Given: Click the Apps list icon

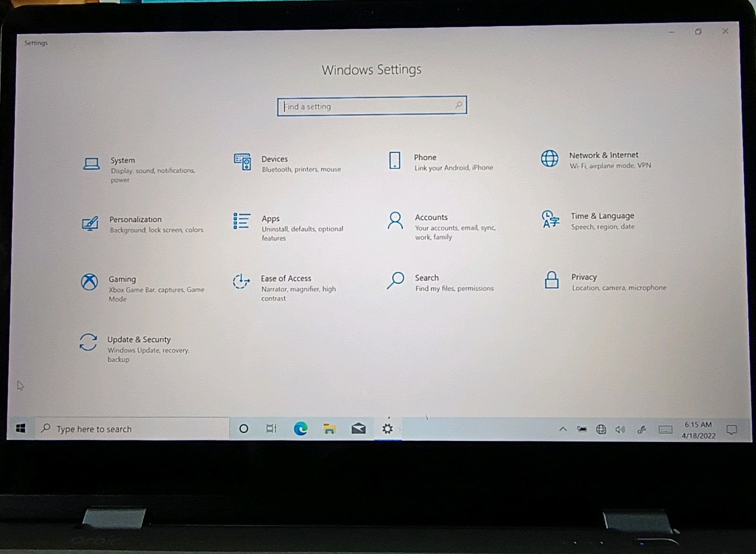Looking at the screenshot, I should pos(241,221).
